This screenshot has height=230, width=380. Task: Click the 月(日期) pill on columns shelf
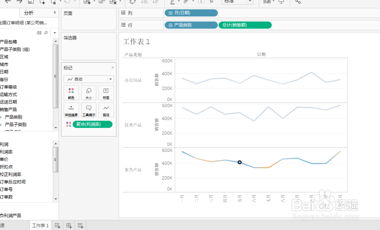point(191,13)
